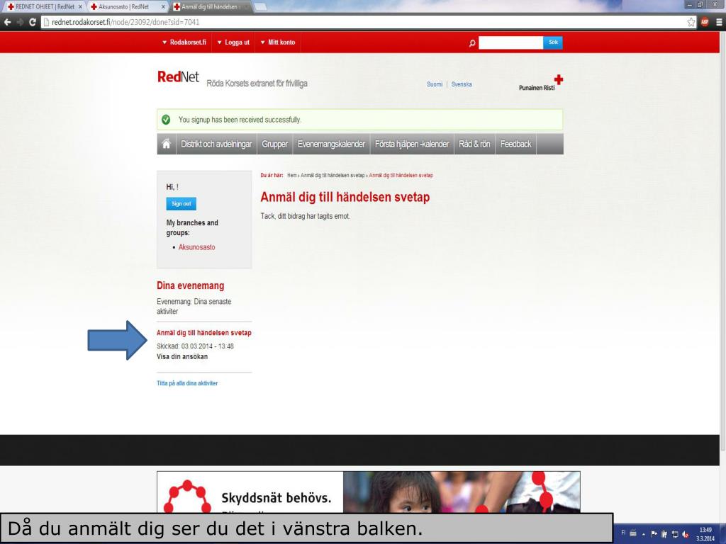Close the REDNET OHJEET tab

[80, 7]
